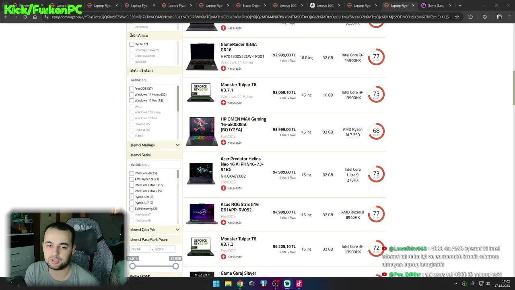Click the Karşılaştır plus icon for Acer Predator Helios Neo

click(x=223, y=188)
